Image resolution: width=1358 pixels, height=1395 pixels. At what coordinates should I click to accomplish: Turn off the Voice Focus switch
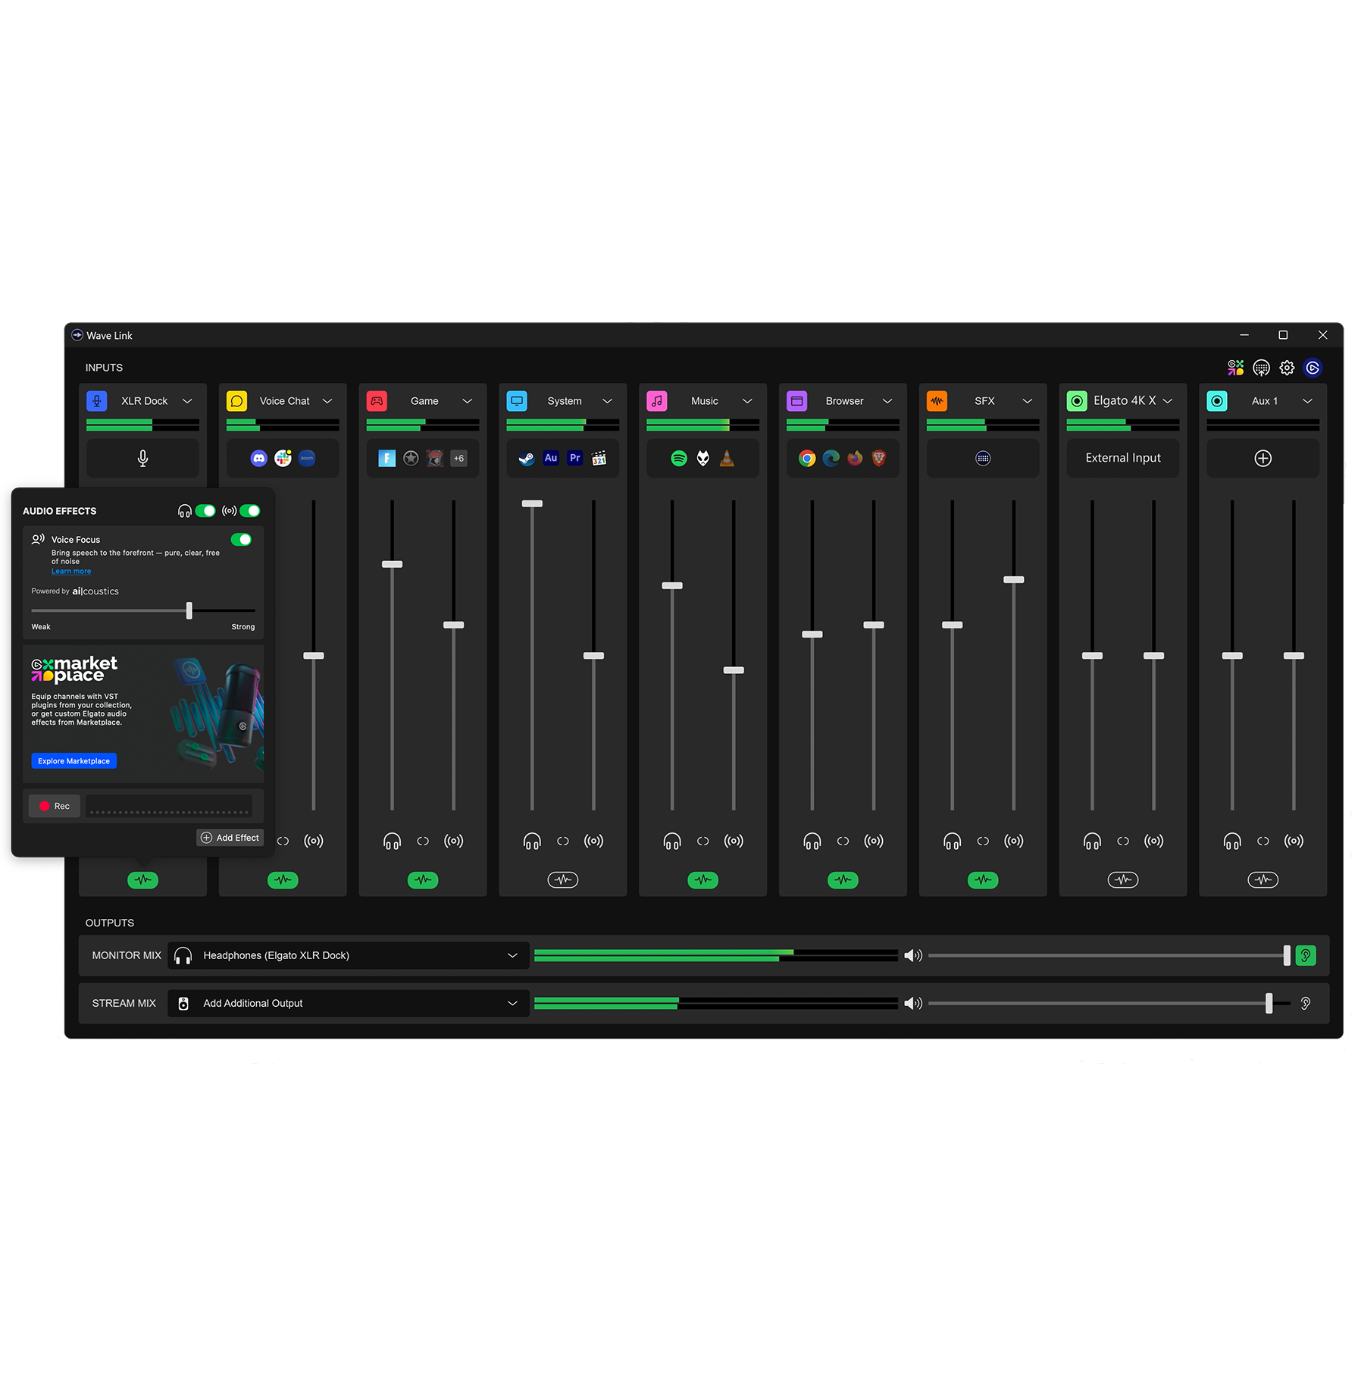point(241,540)
